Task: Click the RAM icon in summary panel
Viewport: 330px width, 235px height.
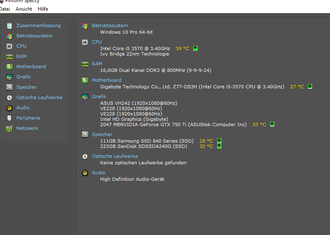Action: [85, 64]
